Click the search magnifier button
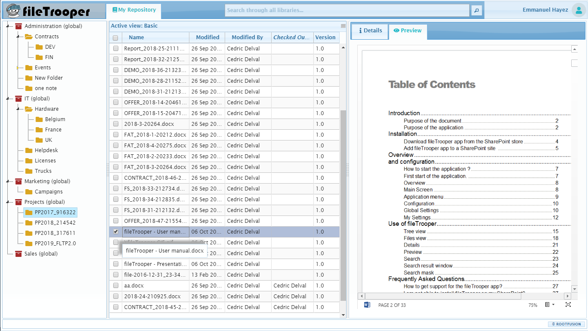 point(477,10)
